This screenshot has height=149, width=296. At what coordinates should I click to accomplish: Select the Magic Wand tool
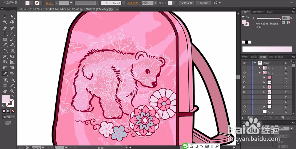(5, 22)
